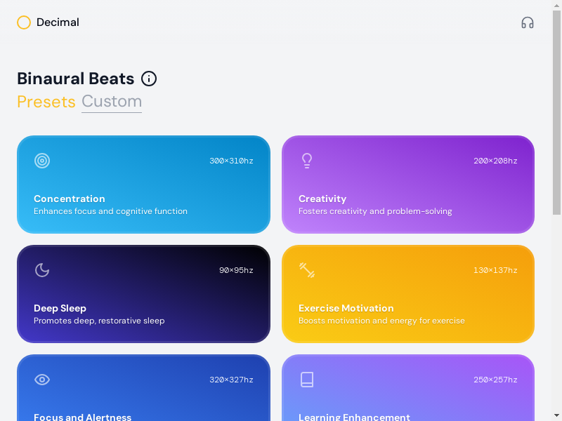Click the headphones icon in header
Screen dimensions: 562x421
(x=528, y=22)
